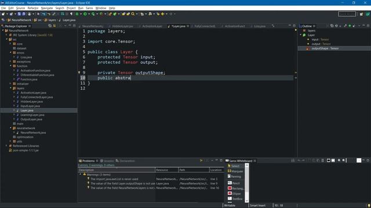Open the Debug button dropdown arrow

pos(81,14)
